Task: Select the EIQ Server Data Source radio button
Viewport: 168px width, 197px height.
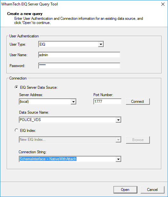Action: pos(17,87)
